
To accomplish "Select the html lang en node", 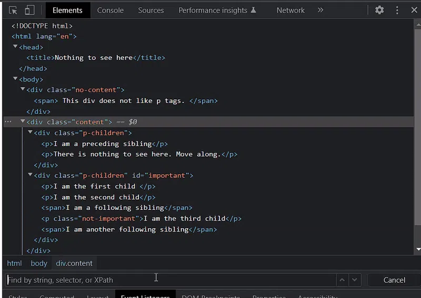I will point(44,36).
